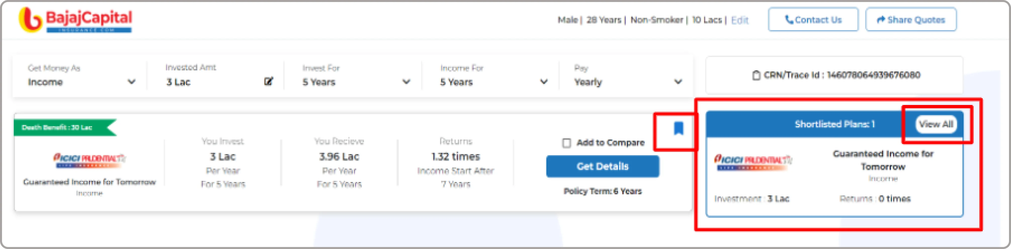This screenshot has height=249, width=1011.
Task: Click the Edit link beside 10 Lacs
Action: 740,20
